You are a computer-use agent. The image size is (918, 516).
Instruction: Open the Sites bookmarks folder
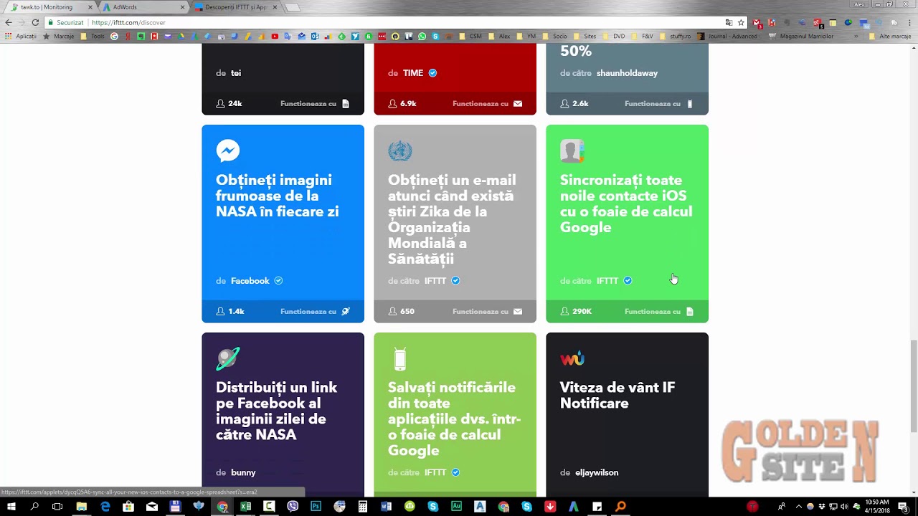[x=585, y=36]
